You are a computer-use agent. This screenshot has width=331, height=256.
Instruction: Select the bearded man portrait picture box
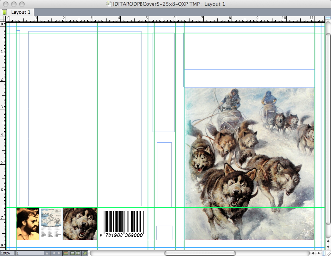(x=28, y=224)
